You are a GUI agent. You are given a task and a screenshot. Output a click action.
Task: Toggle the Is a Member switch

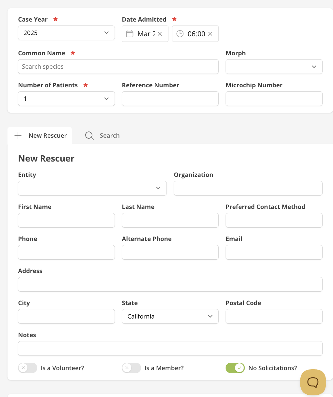[132, 368]
